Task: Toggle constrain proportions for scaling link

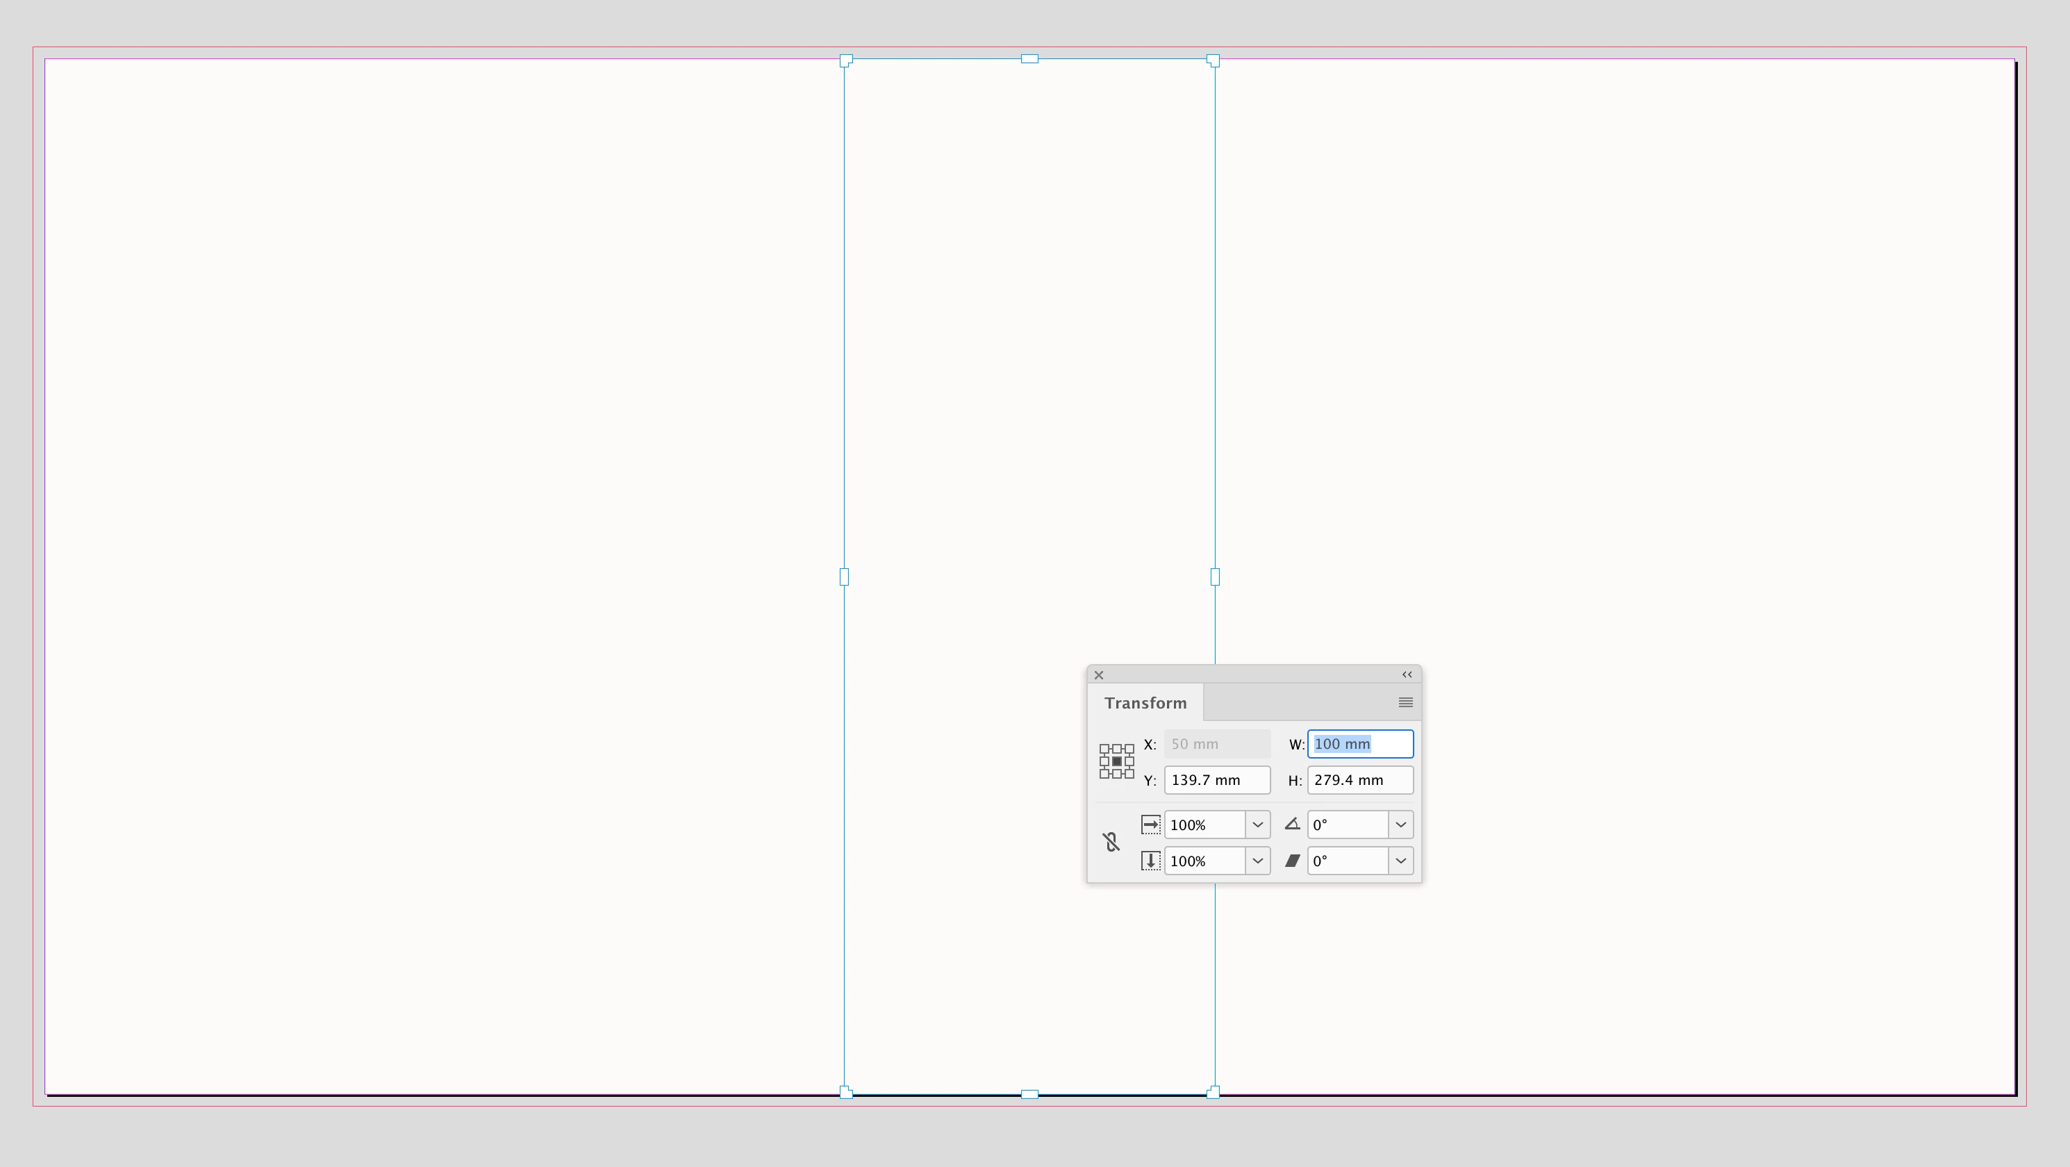Action: click(x=1111, y=843)
